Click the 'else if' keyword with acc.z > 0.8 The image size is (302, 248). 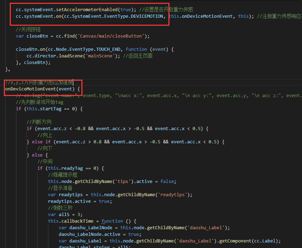[41, 142]
